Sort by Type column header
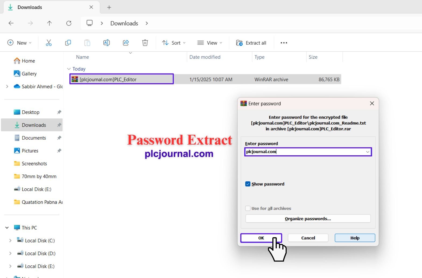 [x=259, y=57]
